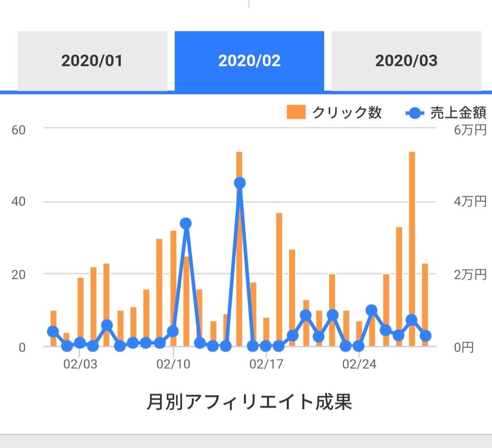Click the first blue data point of the month
Screen dimensions: 492x448
53,331
